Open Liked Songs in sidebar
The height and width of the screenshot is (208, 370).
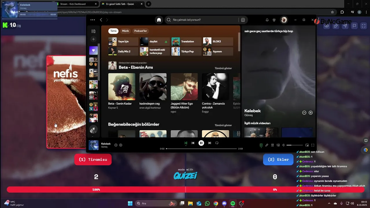tap(93, 51)
